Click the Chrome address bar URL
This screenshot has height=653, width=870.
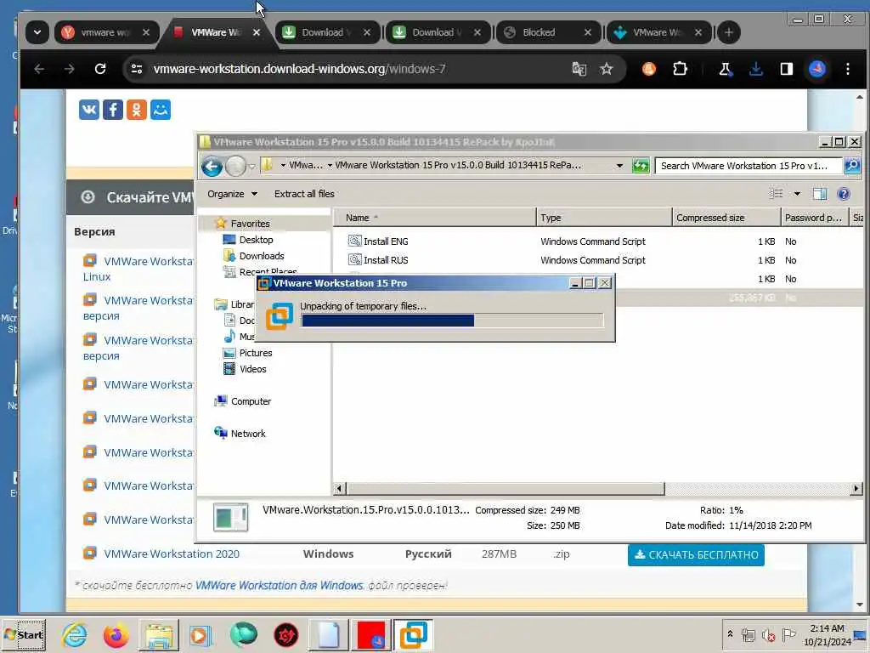tap(300, 69)
